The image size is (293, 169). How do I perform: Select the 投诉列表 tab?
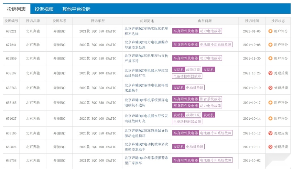tap(17, 9)
